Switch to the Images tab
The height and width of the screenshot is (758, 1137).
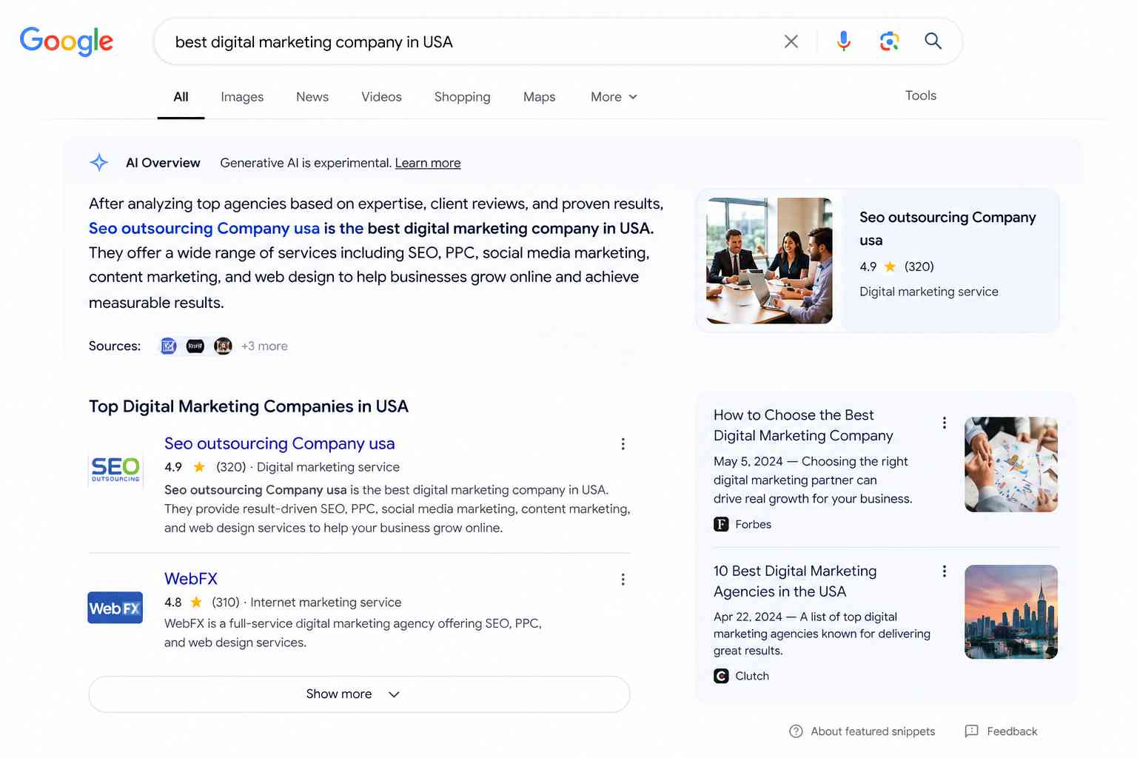click(x=241, y=96)
